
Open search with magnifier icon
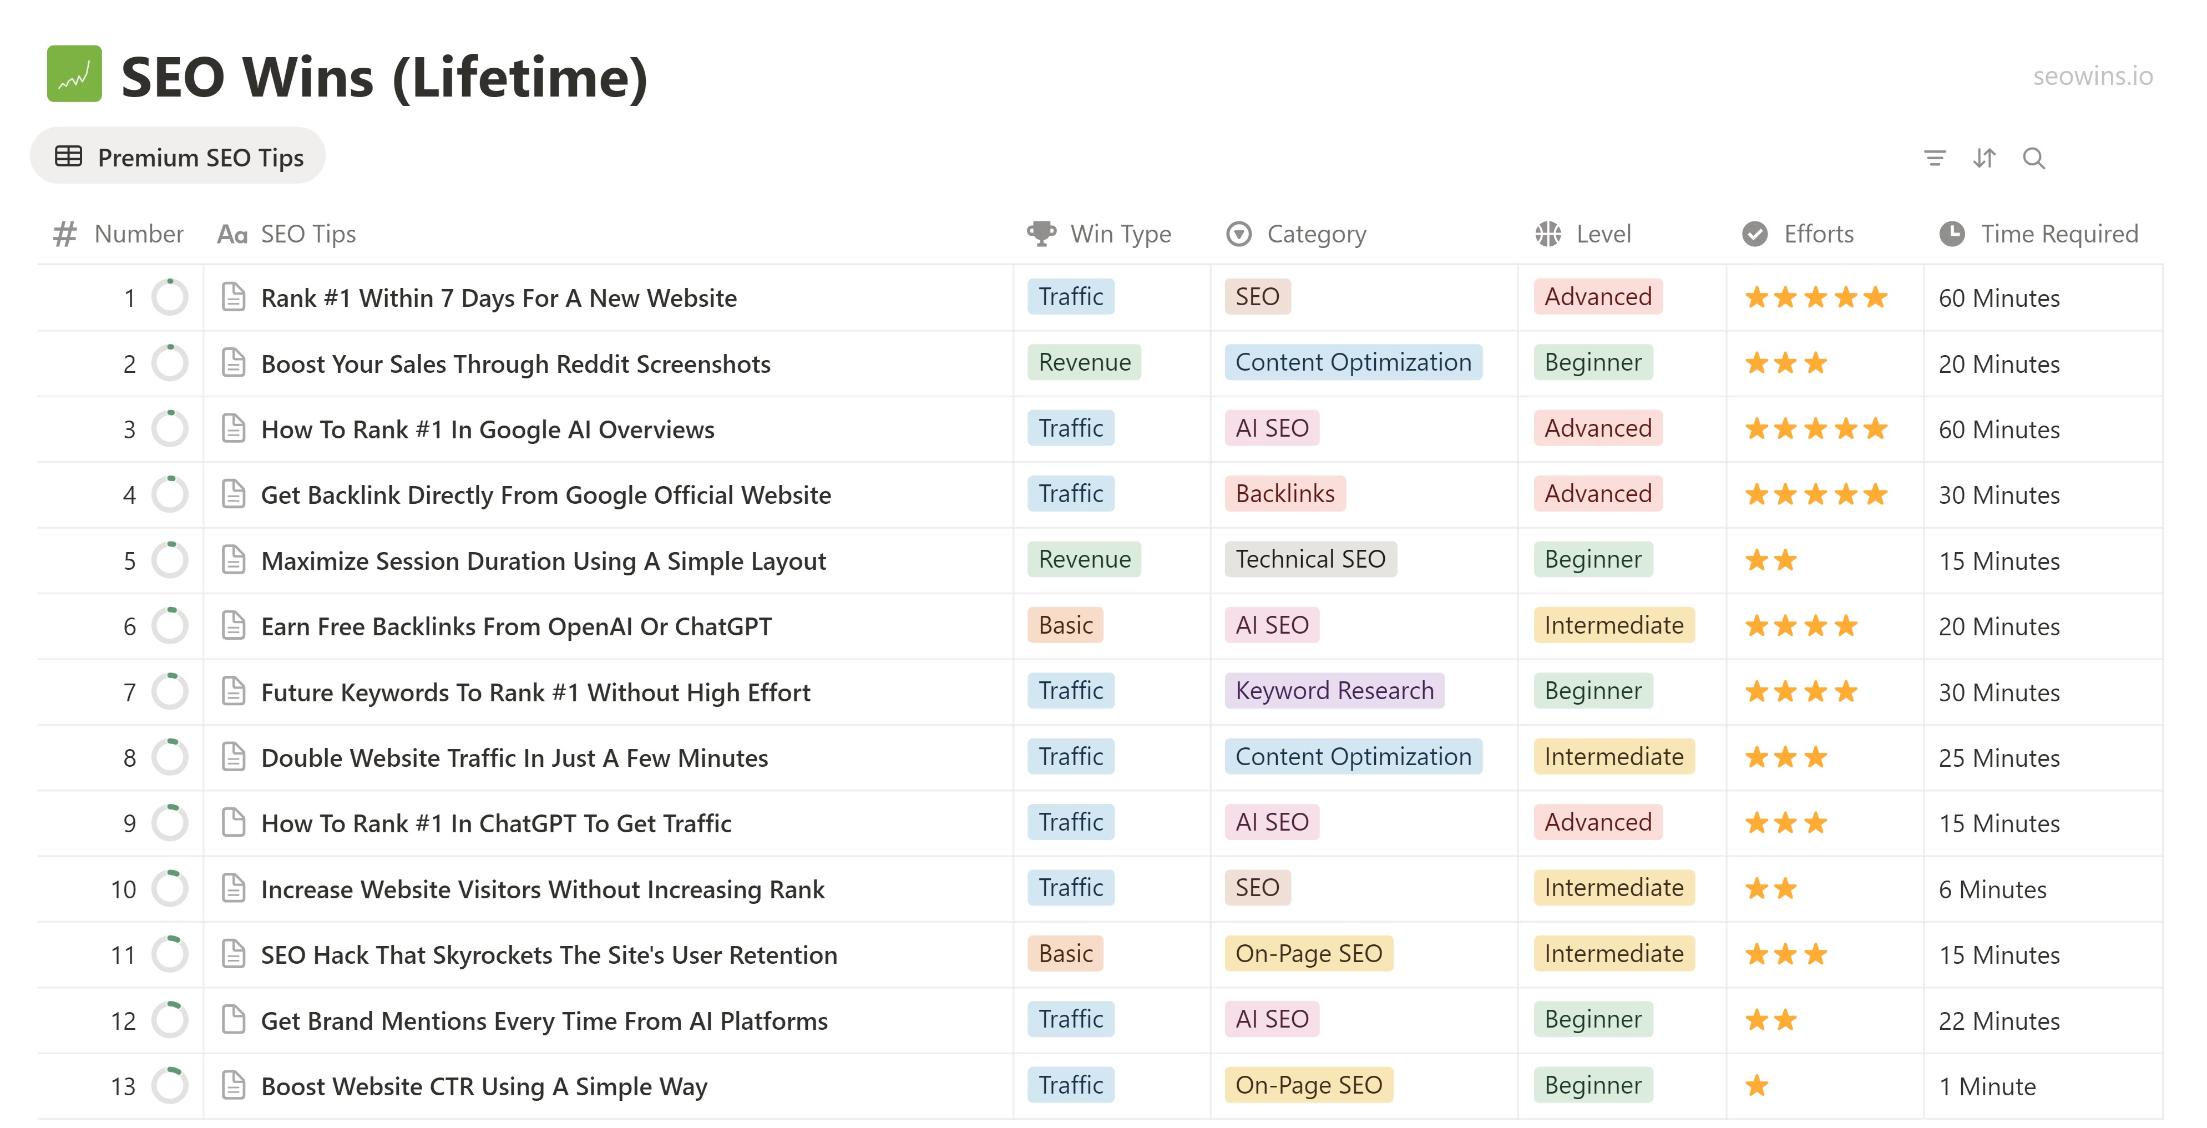click(x=2033, y=159)
